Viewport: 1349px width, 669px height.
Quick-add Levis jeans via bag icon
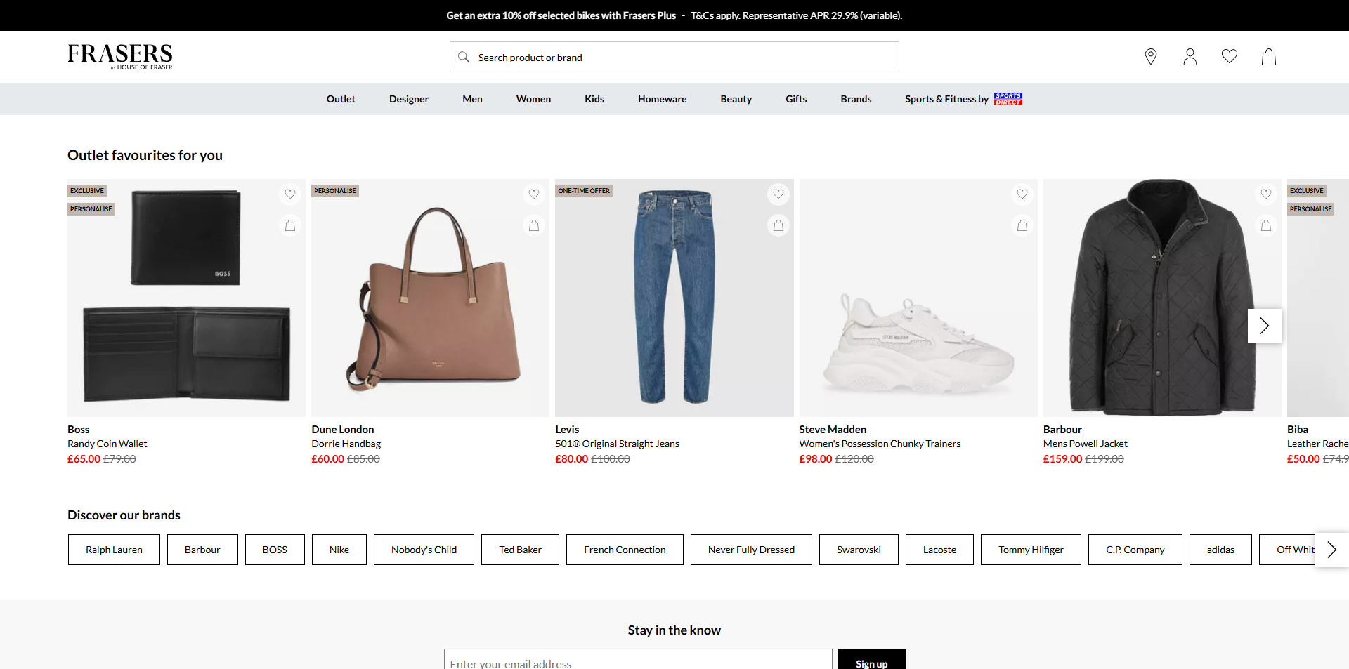pyautogui.click(x=778, y=225)
